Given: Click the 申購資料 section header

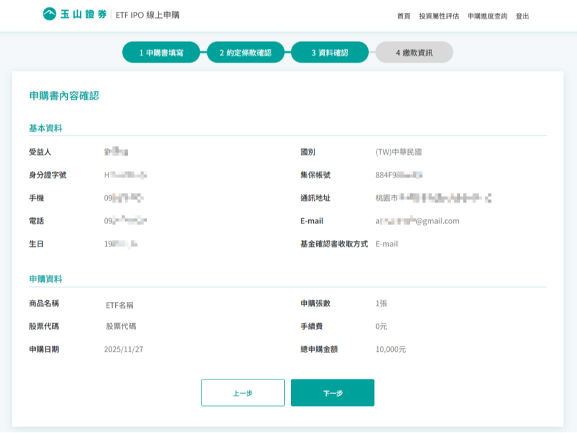Looking at the screenshot, I should point(46,279).
